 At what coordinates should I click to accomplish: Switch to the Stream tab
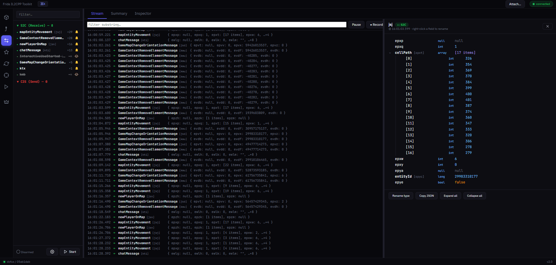coord(97,14)
